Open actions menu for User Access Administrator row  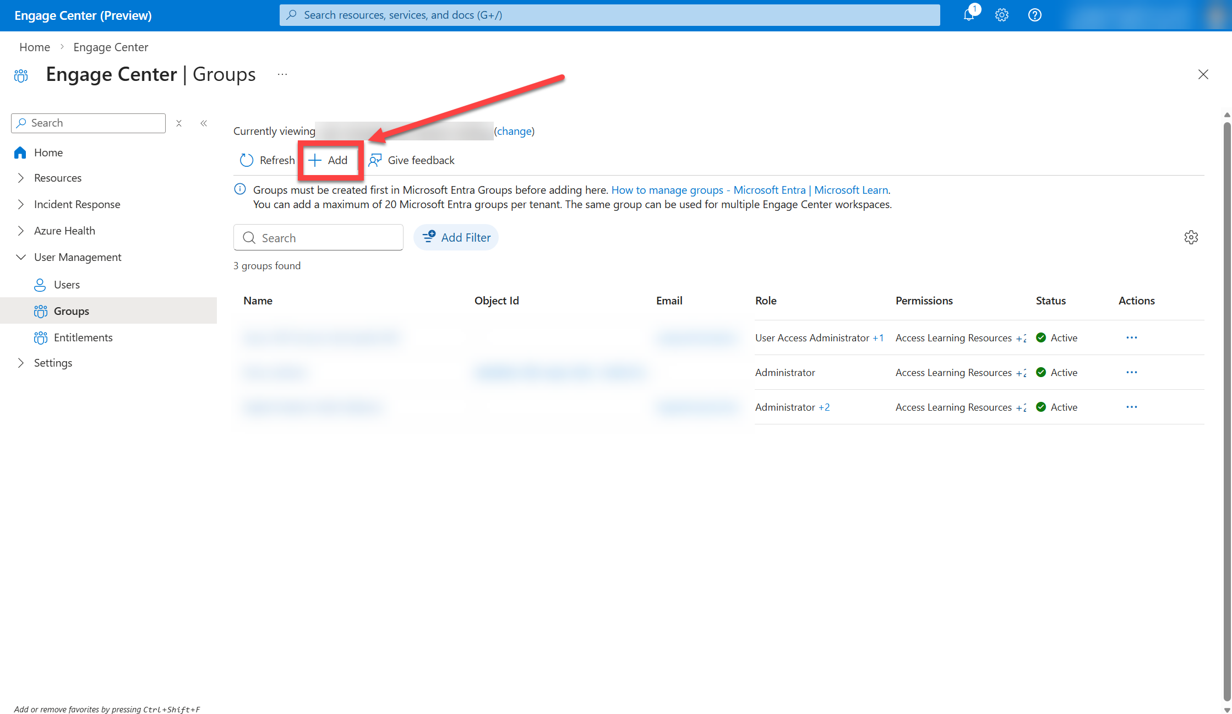tap(1132, 337)
